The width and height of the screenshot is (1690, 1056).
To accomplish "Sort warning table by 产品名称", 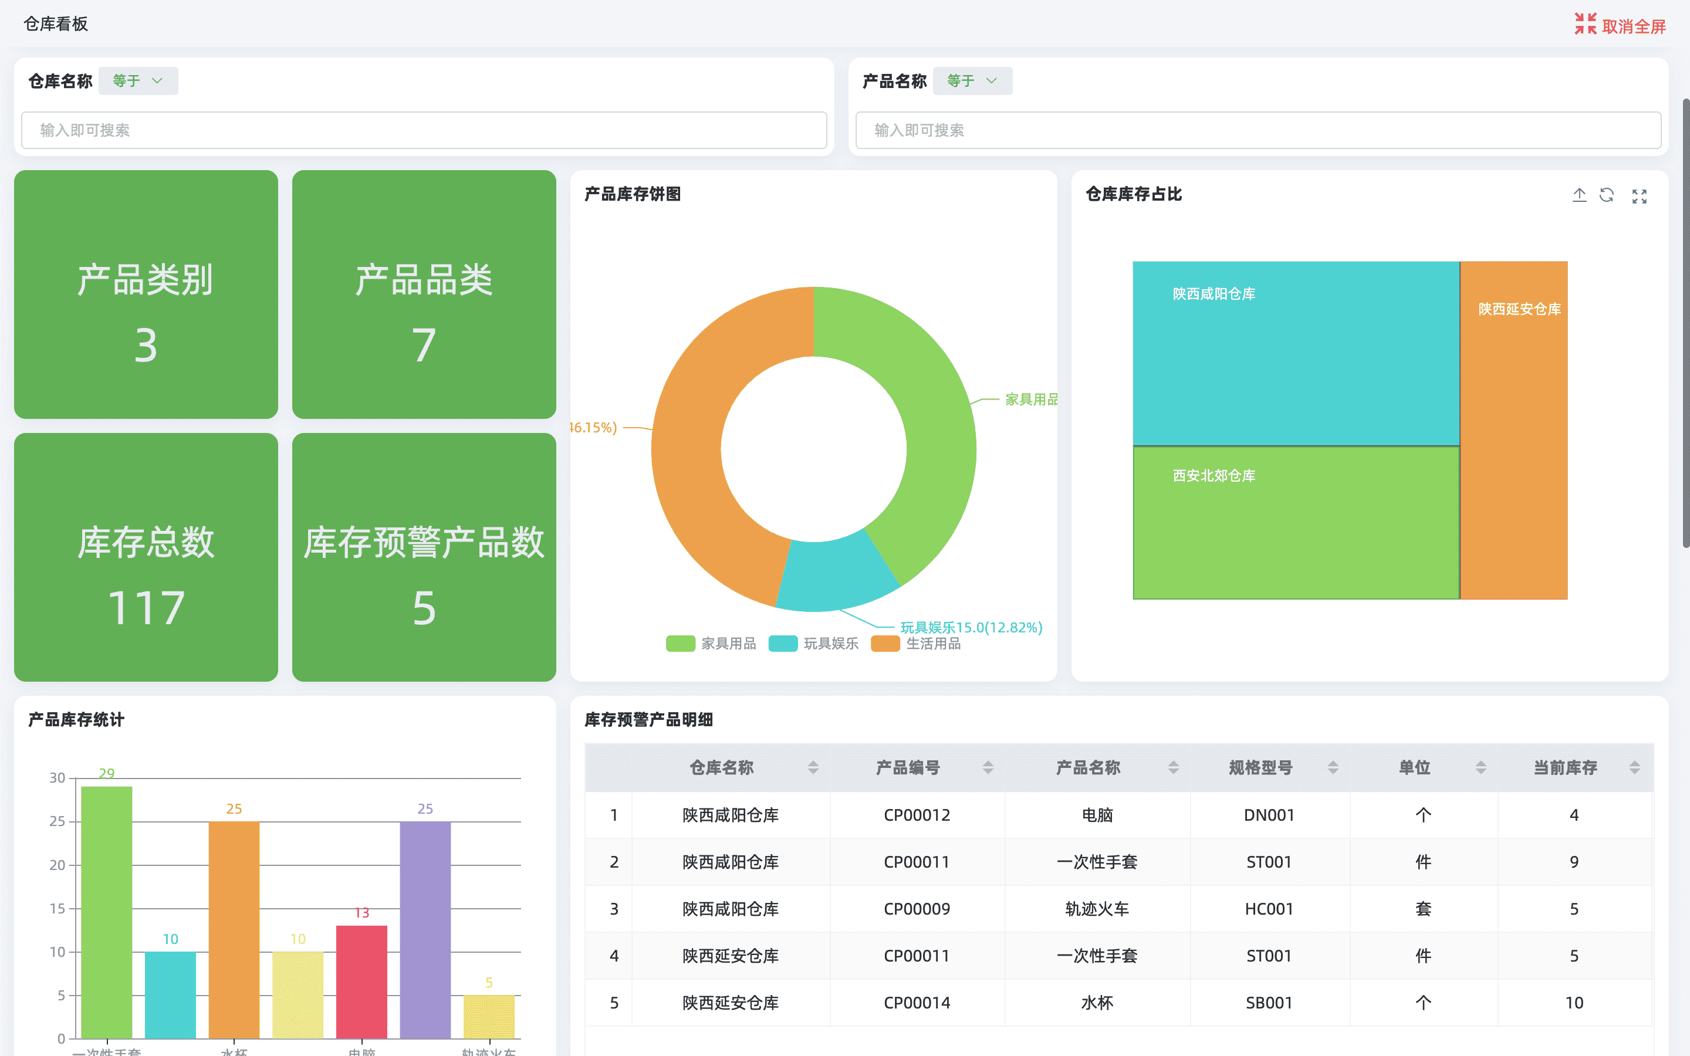I will (1174, 767).
